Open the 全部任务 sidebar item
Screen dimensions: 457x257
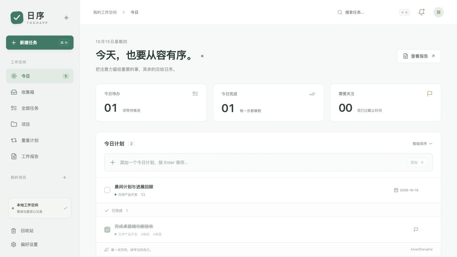point(40,108)
